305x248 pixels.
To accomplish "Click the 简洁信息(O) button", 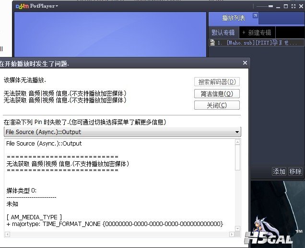I will click(216, 94).
